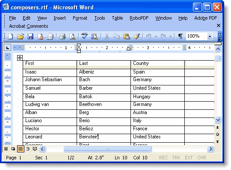This screenshot has height=170, width=231.
Task: Open Print Preview magnifier icon
Action: coord(72,36)
